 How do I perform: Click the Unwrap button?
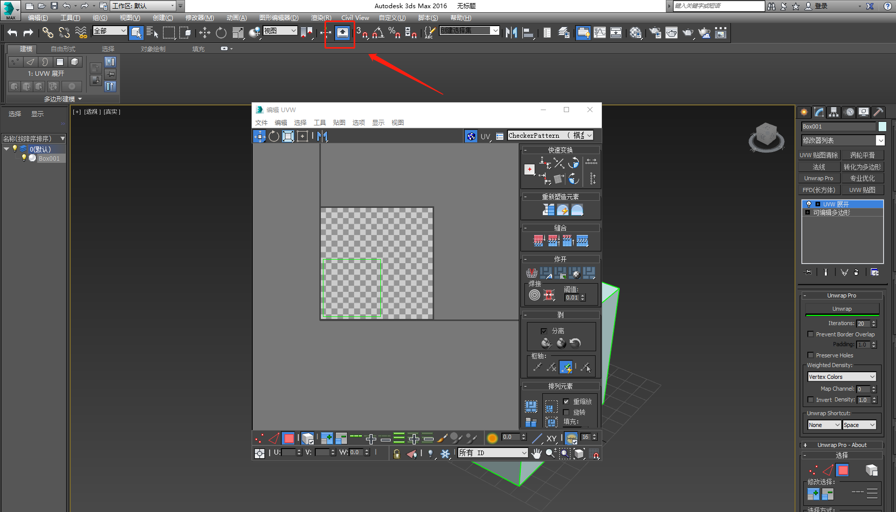tap(842, 309)
